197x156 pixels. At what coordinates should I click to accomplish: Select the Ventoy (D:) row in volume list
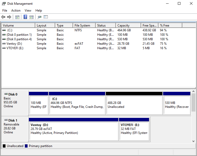(13, 44)
